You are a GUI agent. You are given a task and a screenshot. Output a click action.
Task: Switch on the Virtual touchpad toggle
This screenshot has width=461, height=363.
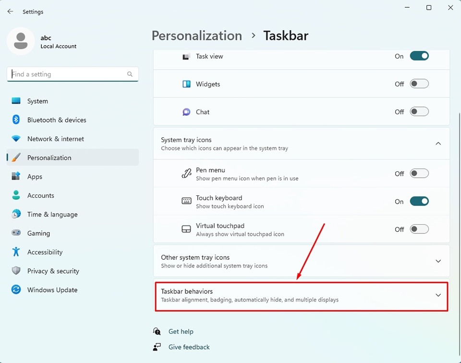pyautogui.click(x=419, y=229)
